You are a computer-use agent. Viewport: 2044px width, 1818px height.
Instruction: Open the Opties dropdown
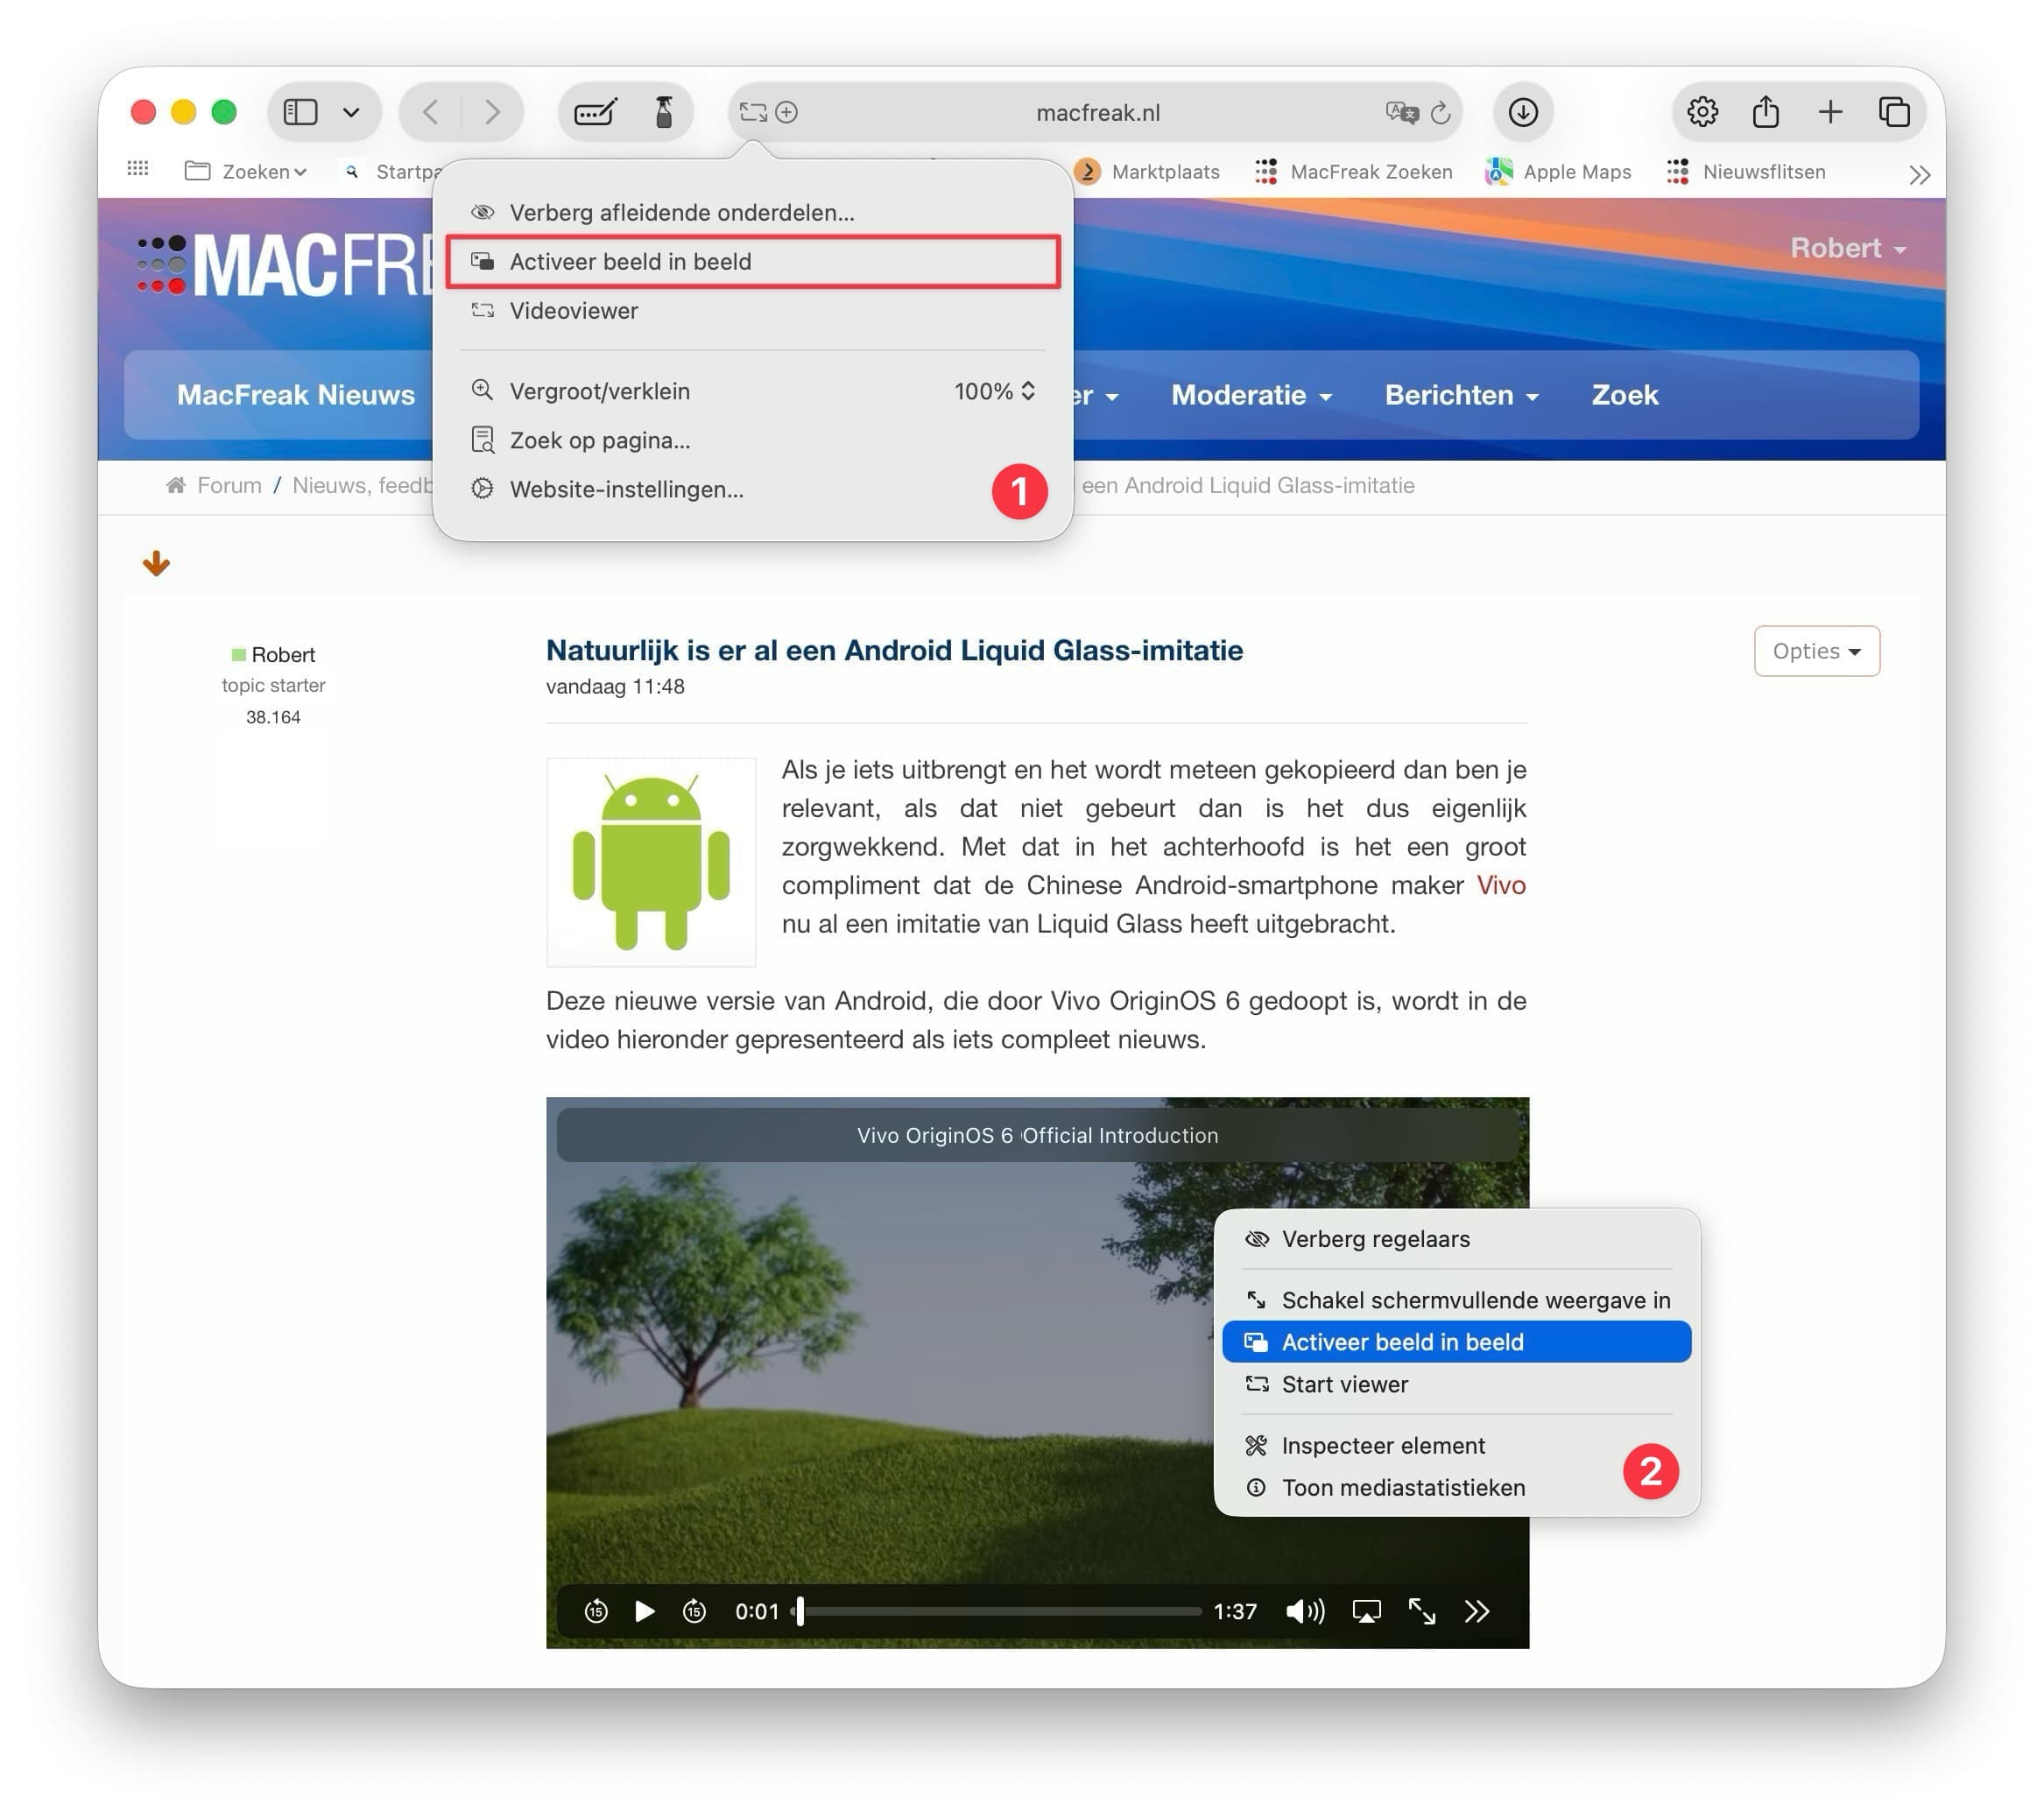(x=1816, y=651)
